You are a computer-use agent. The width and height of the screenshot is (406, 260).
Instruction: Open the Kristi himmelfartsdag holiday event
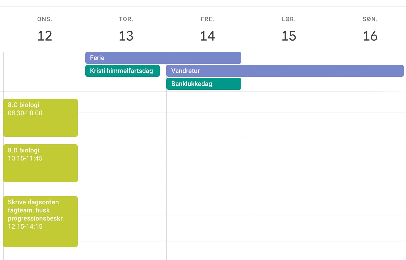click(x=122, y=71)
